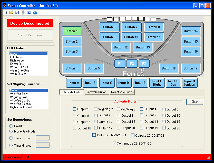Screen dimensions: 214x163
Task: Select Warn One/One pattern
Action: coord(28,70)
